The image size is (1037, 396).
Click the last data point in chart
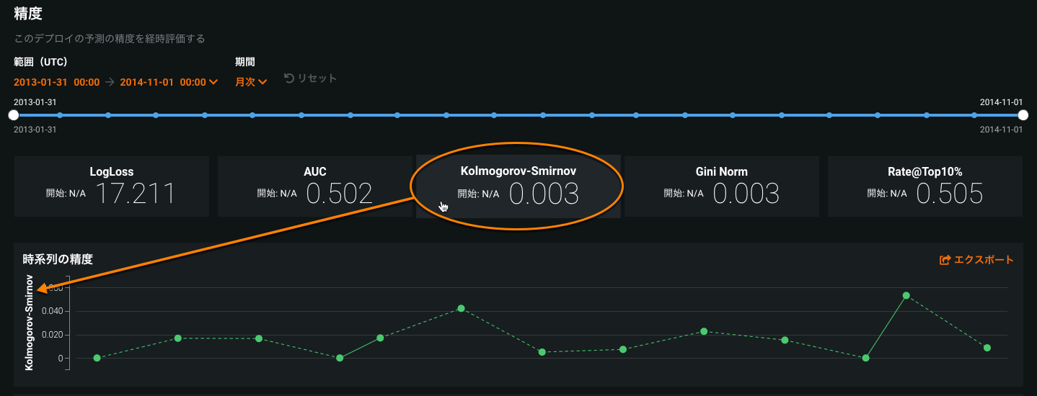[987, 348]
